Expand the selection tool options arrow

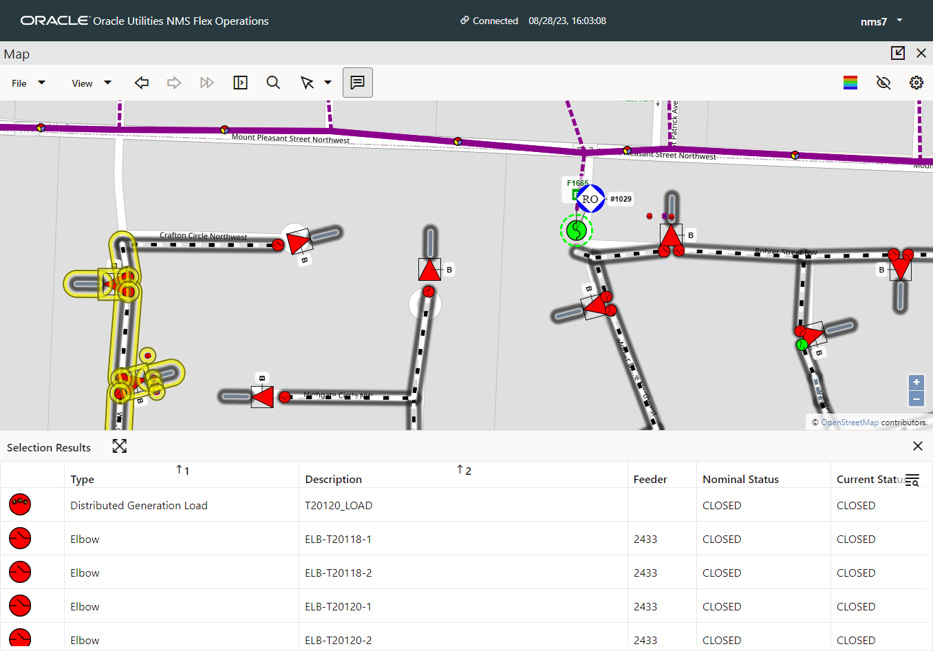click(x=328, y=83)
